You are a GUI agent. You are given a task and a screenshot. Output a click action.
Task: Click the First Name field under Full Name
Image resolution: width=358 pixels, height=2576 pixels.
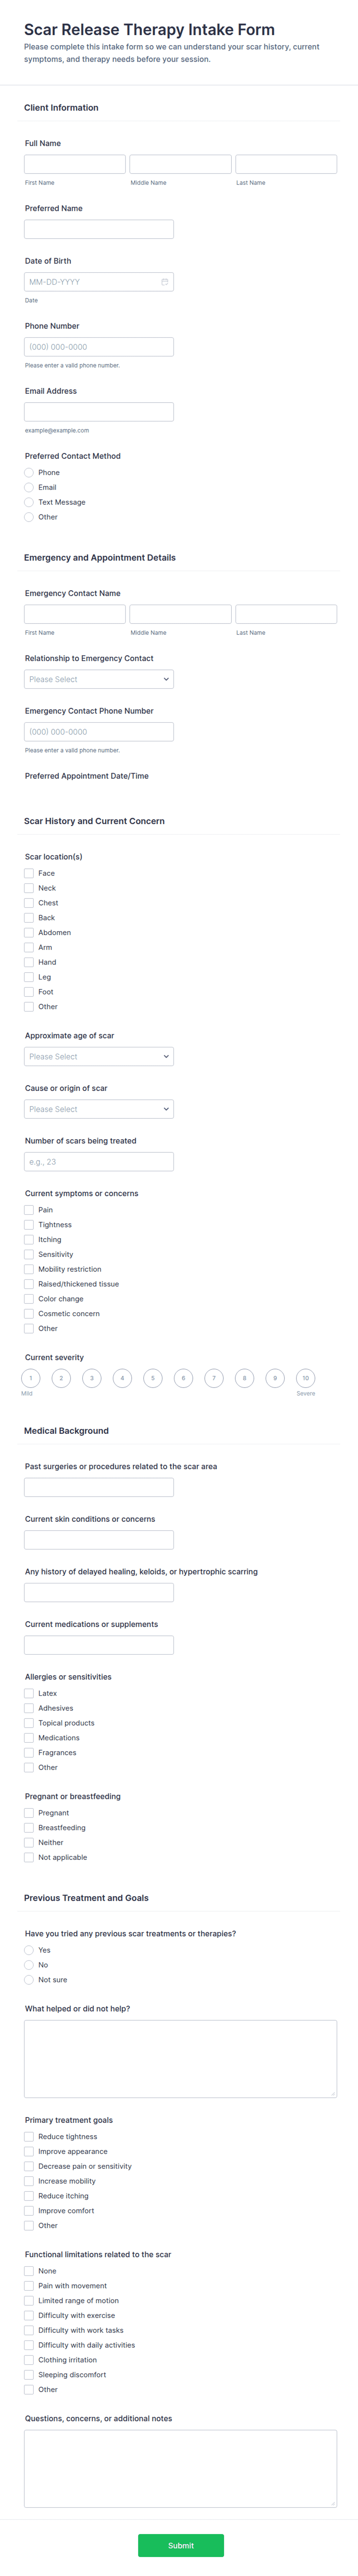[75, 164]
